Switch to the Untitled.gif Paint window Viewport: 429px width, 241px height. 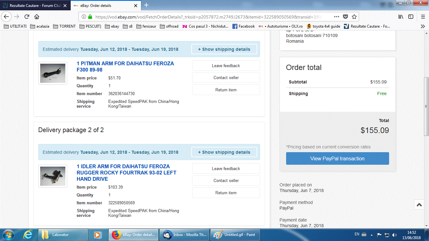tap(235, 235)
